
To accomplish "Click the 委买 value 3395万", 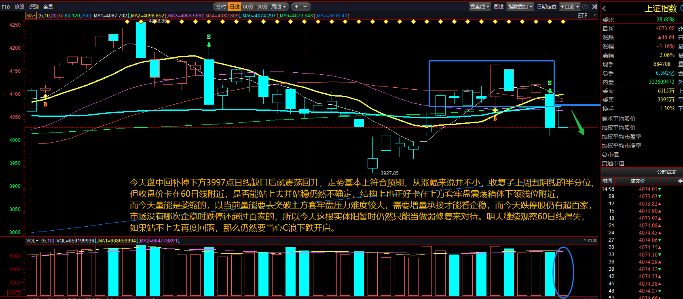I will click(666, 100).
